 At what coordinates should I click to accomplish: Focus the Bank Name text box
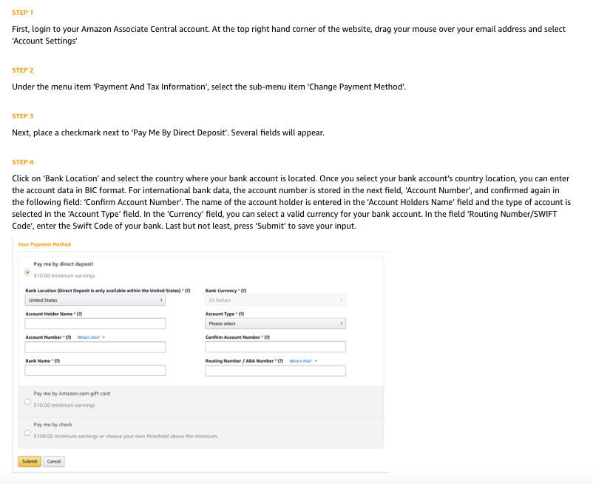pyautogui.click(x=95, y=370)
